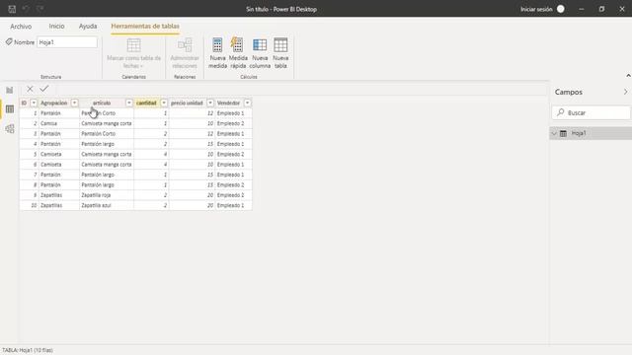
Task: Click the Pantalón largo cell in row 4
Action: tap(107, 144)
